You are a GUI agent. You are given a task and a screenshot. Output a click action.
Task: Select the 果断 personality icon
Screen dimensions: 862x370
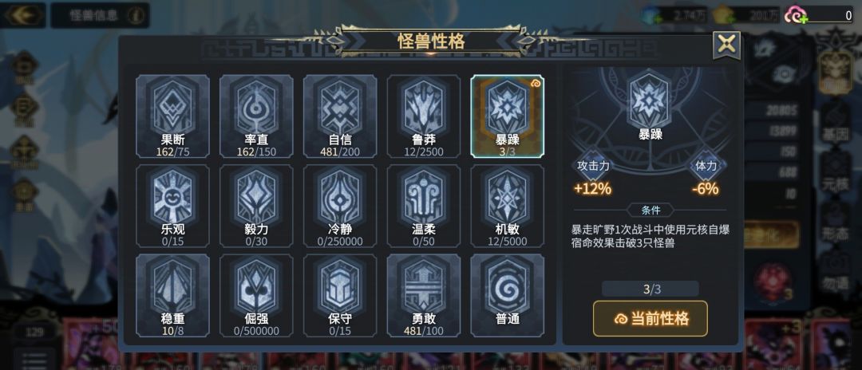point(172,116)
